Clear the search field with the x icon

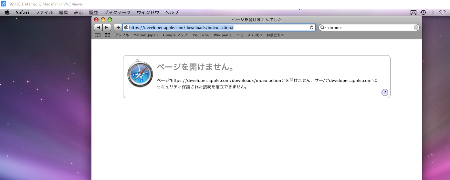tap(416, 28)
